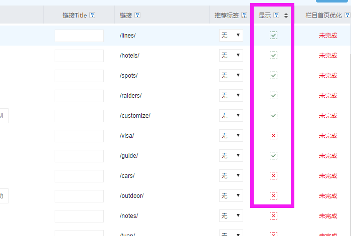Toggle display check icon for /lines/ row
The image size is (351, 236).
(273, 35)
